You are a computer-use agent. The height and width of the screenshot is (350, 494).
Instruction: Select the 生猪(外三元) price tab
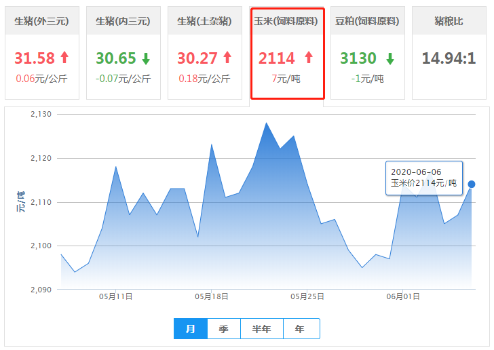pos(42,21)
